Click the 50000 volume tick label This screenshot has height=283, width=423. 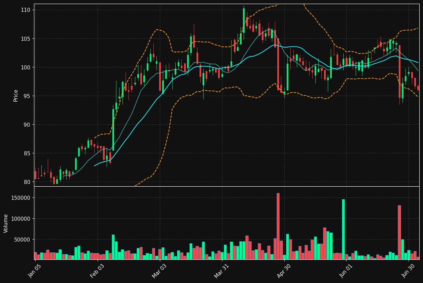tap(23, 240)
